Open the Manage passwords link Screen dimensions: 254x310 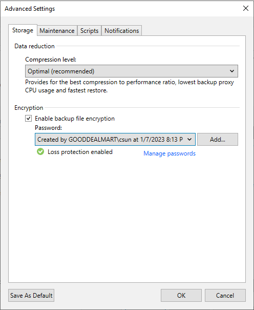(x=170, y=153)
